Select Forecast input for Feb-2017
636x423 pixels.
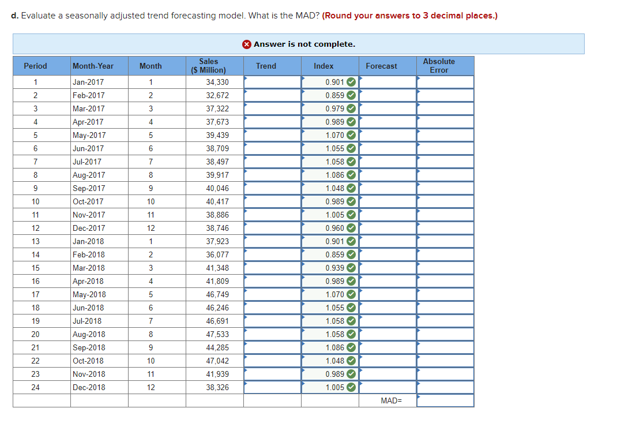(x=387, y=95)
